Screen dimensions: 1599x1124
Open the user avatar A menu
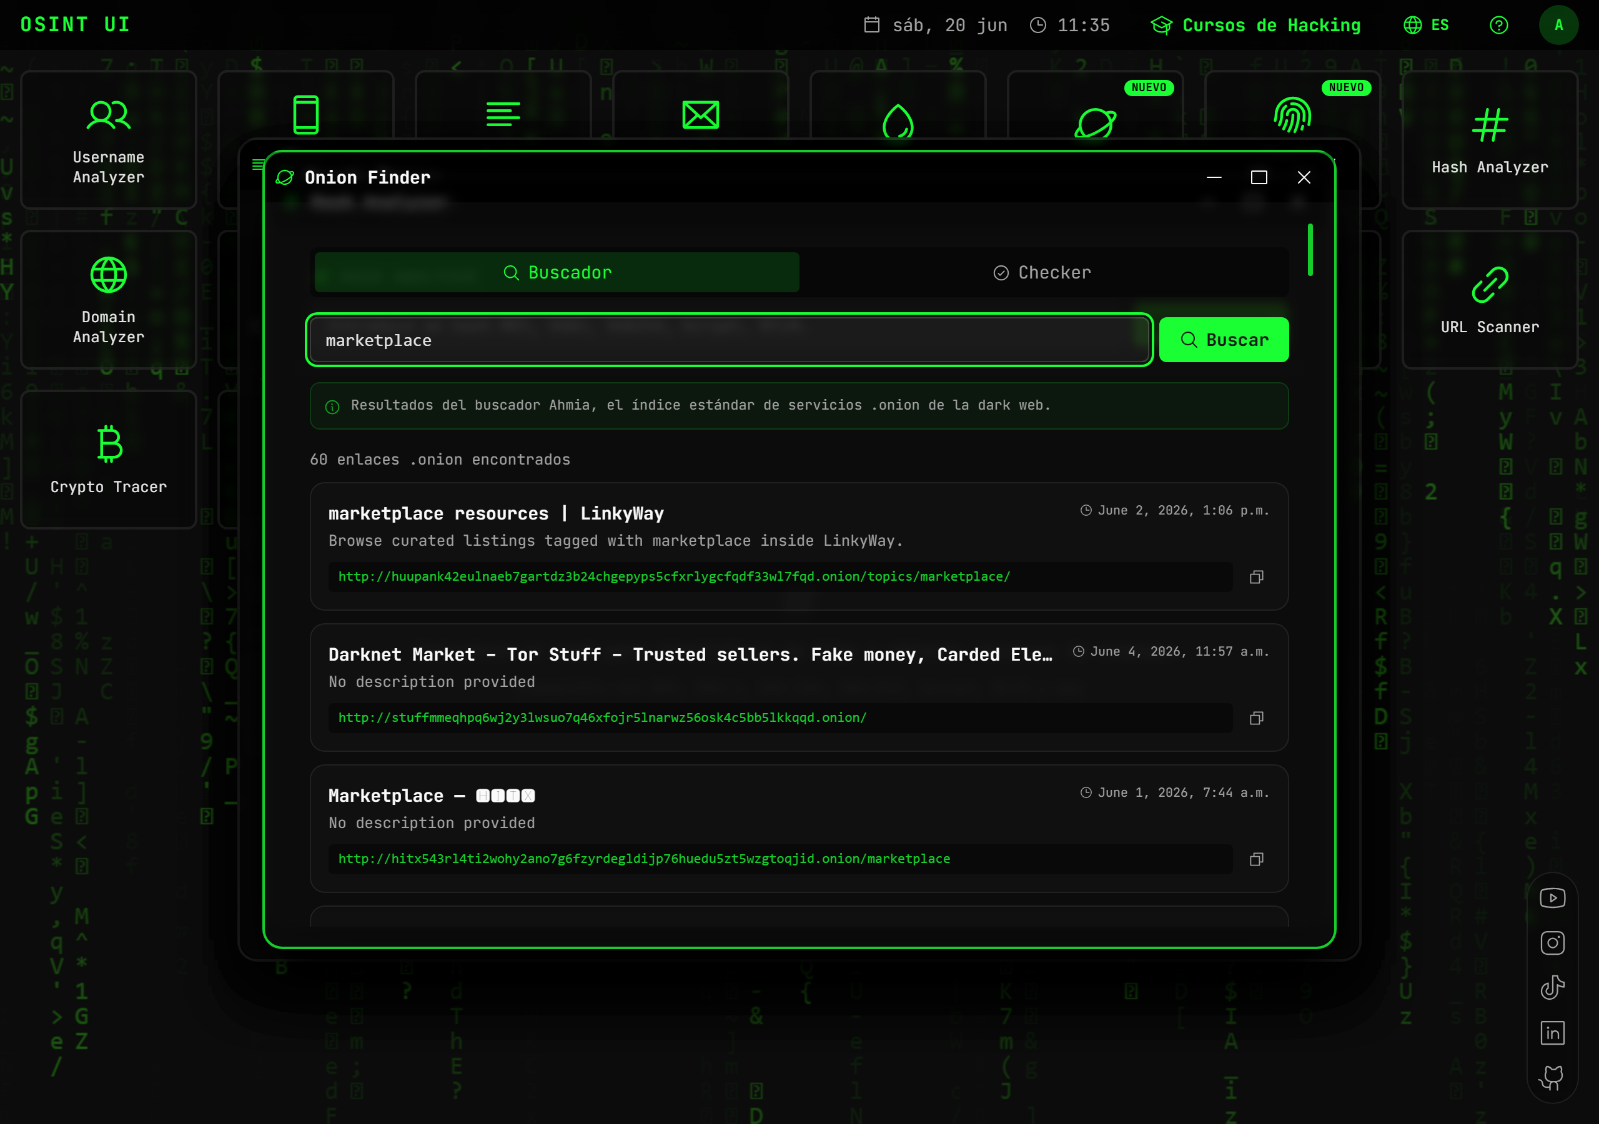pyautogui.click(x=1558, y=25)
